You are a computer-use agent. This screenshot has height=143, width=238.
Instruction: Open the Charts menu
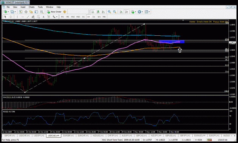(x=32, y=7)
